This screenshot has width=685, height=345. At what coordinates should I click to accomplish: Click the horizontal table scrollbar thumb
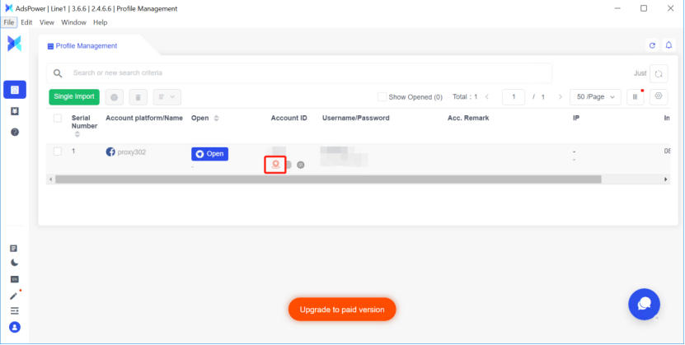(328, 179)
